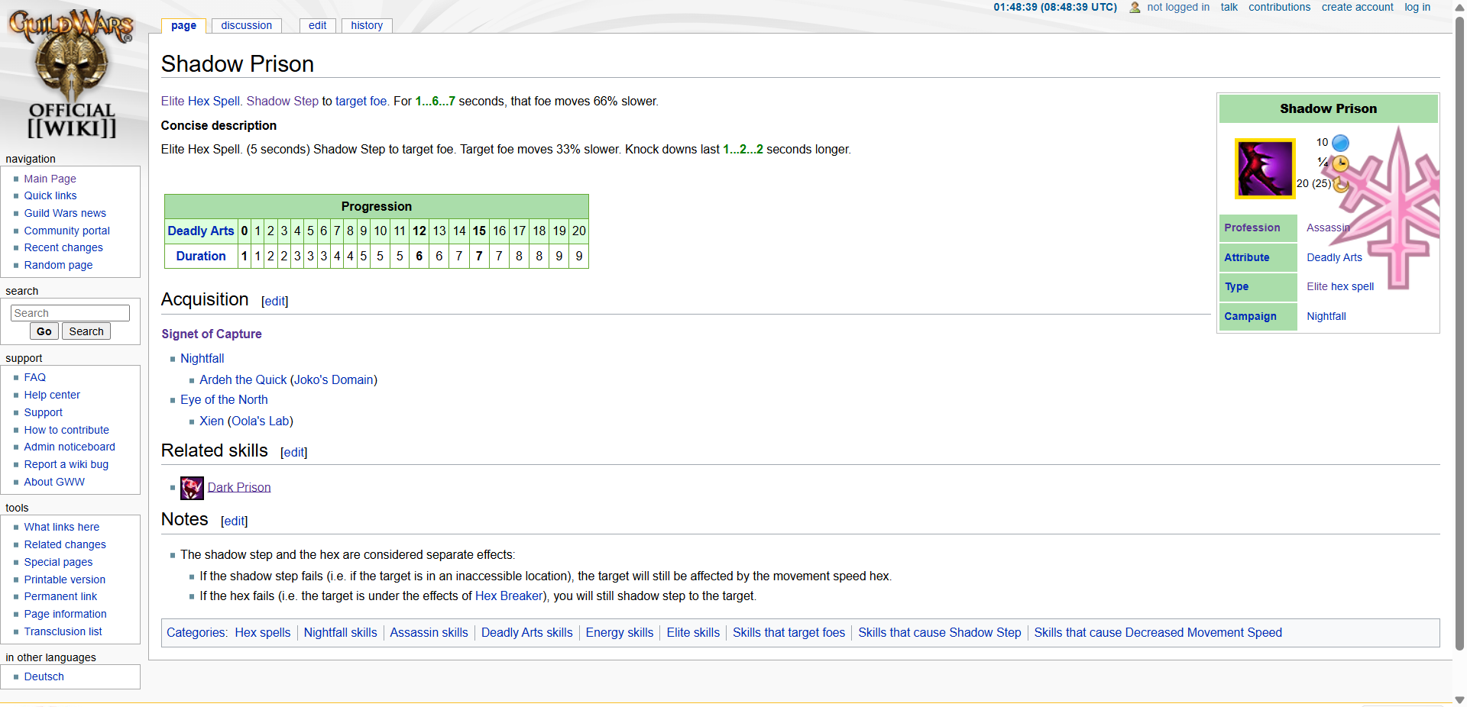This screenshot has width=1467, height=707.
Task: Open the Hex Breaker link
Action: [x=509, y=596]
